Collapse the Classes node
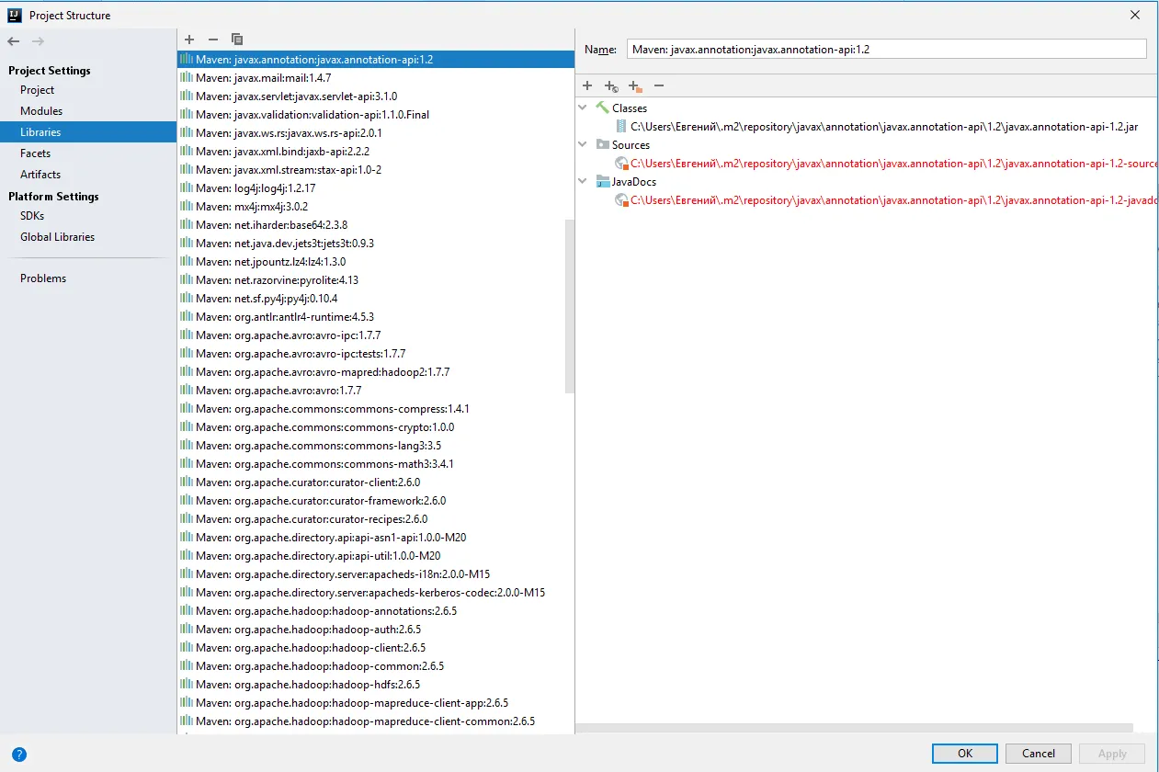The width and height of the screenshot is (1159, 772). tap(583, 108)
